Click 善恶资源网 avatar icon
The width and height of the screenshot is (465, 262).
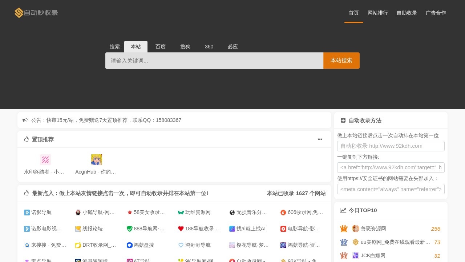pos(356,229)
